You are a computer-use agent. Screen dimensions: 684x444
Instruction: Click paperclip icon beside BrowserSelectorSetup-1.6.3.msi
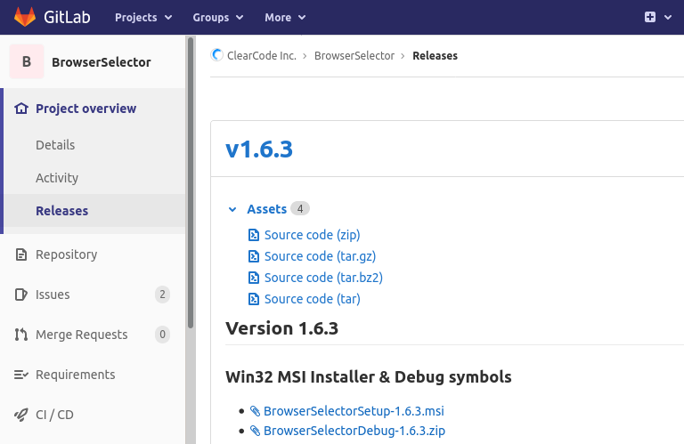point(255,411)
